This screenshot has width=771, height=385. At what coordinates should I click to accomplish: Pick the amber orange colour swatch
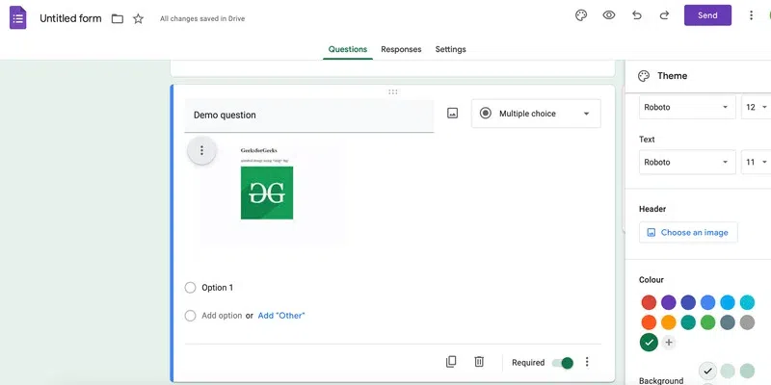tap(668, 322)
